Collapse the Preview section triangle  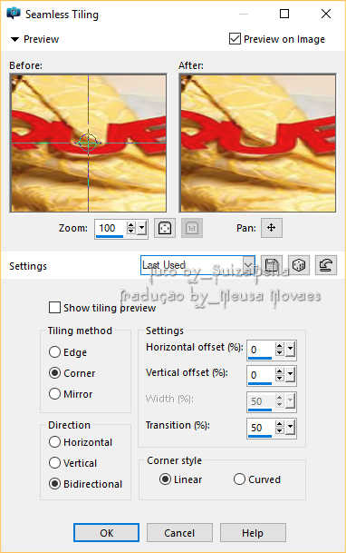coord(14,39)
